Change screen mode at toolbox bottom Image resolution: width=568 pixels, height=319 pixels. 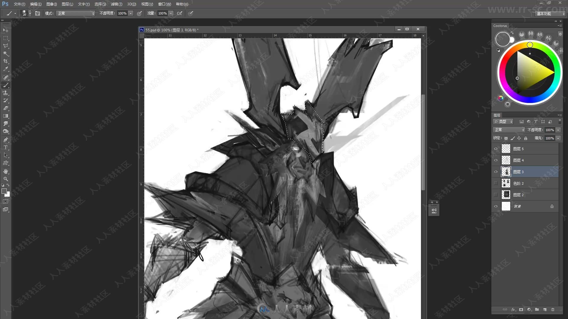pyautogui.click(x=6, y=209)
